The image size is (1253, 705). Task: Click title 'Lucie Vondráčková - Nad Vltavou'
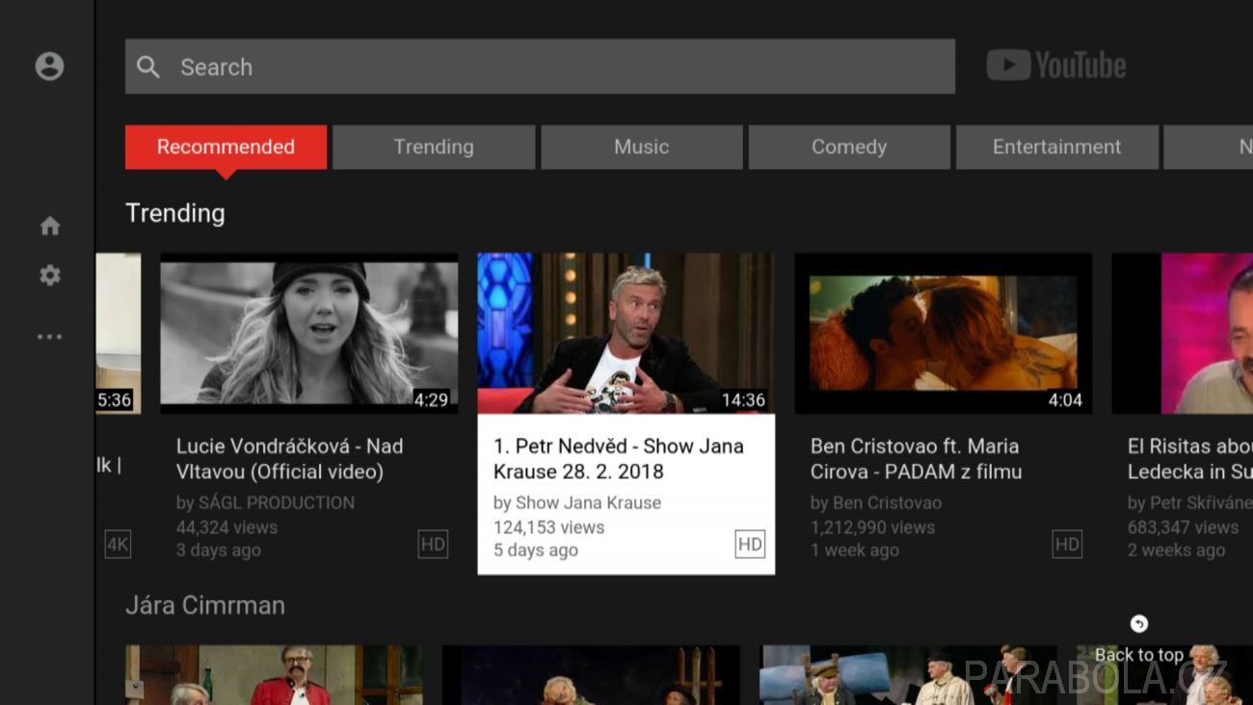(x=290, y=459)
